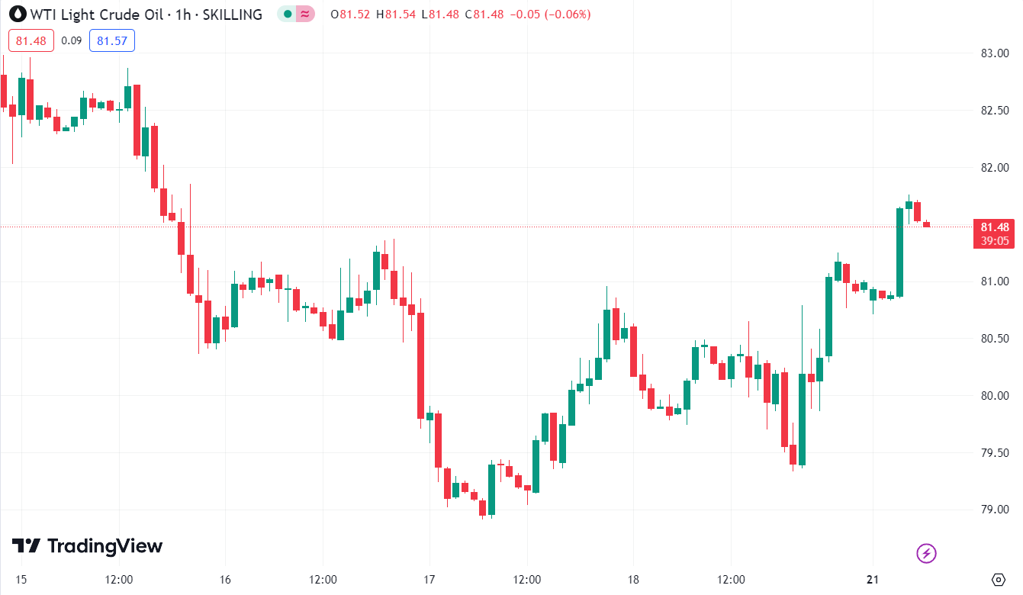Image resolution: width=1023 pixels, height=595 pixels.
Task: Click the 80.00 price axis label
Action: point(994,396)
